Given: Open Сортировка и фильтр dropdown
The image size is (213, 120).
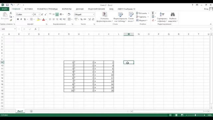Looking at the screenshot, I should 162,17.
